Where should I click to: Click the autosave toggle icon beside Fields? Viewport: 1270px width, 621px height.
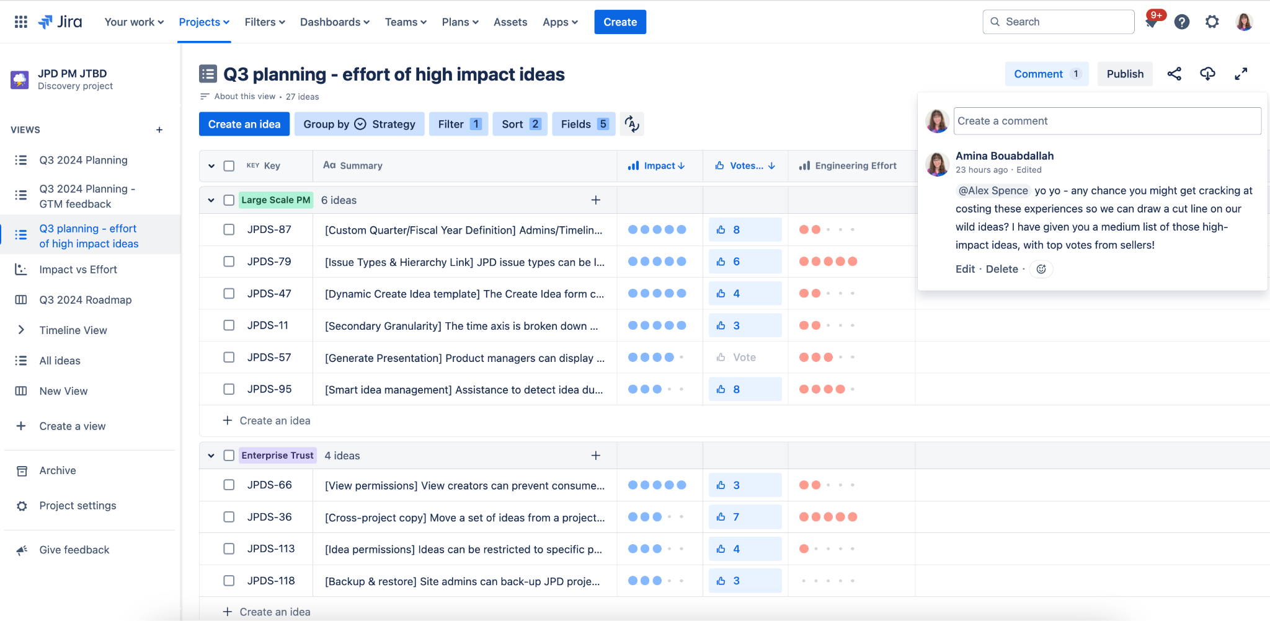pos(632,124)
